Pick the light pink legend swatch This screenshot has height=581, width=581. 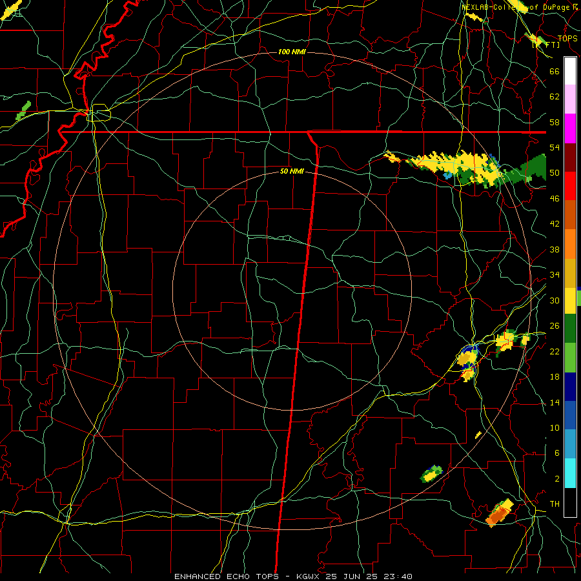(x=570, y=99)
